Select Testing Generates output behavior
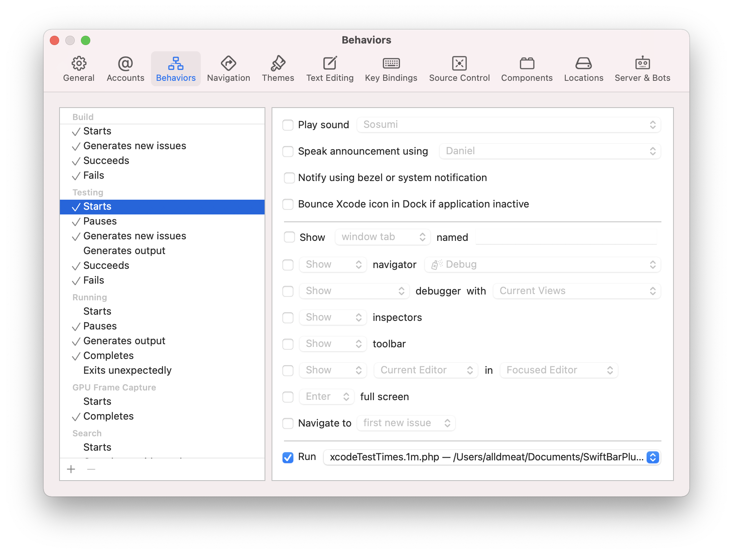 point(162,251)
